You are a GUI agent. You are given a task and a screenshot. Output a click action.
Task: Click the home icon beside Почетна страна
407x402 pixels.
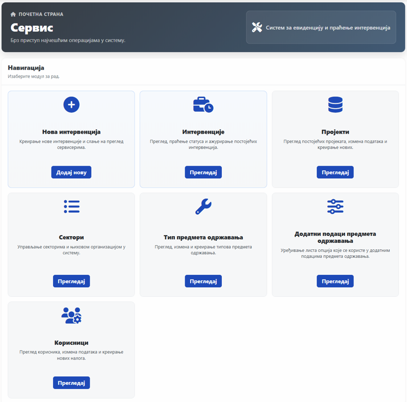[x=13, y=15]
